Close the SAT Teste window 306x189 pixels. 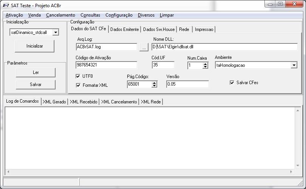tap(294, 4)
